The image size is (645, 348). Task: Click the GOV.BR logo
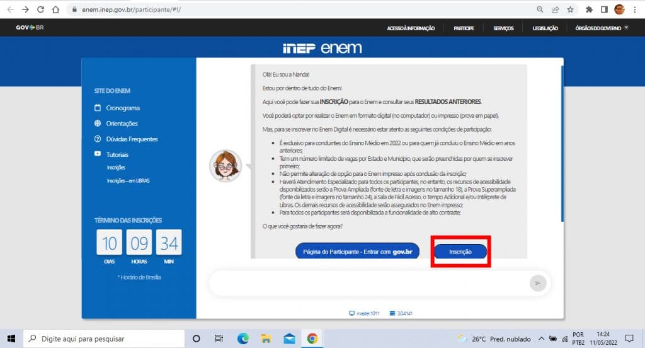click(x=30, y=28)
